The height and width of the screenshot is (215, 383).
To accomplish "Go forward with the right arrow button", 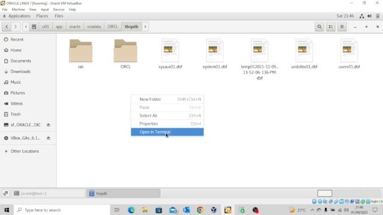I will pos(16,26).
